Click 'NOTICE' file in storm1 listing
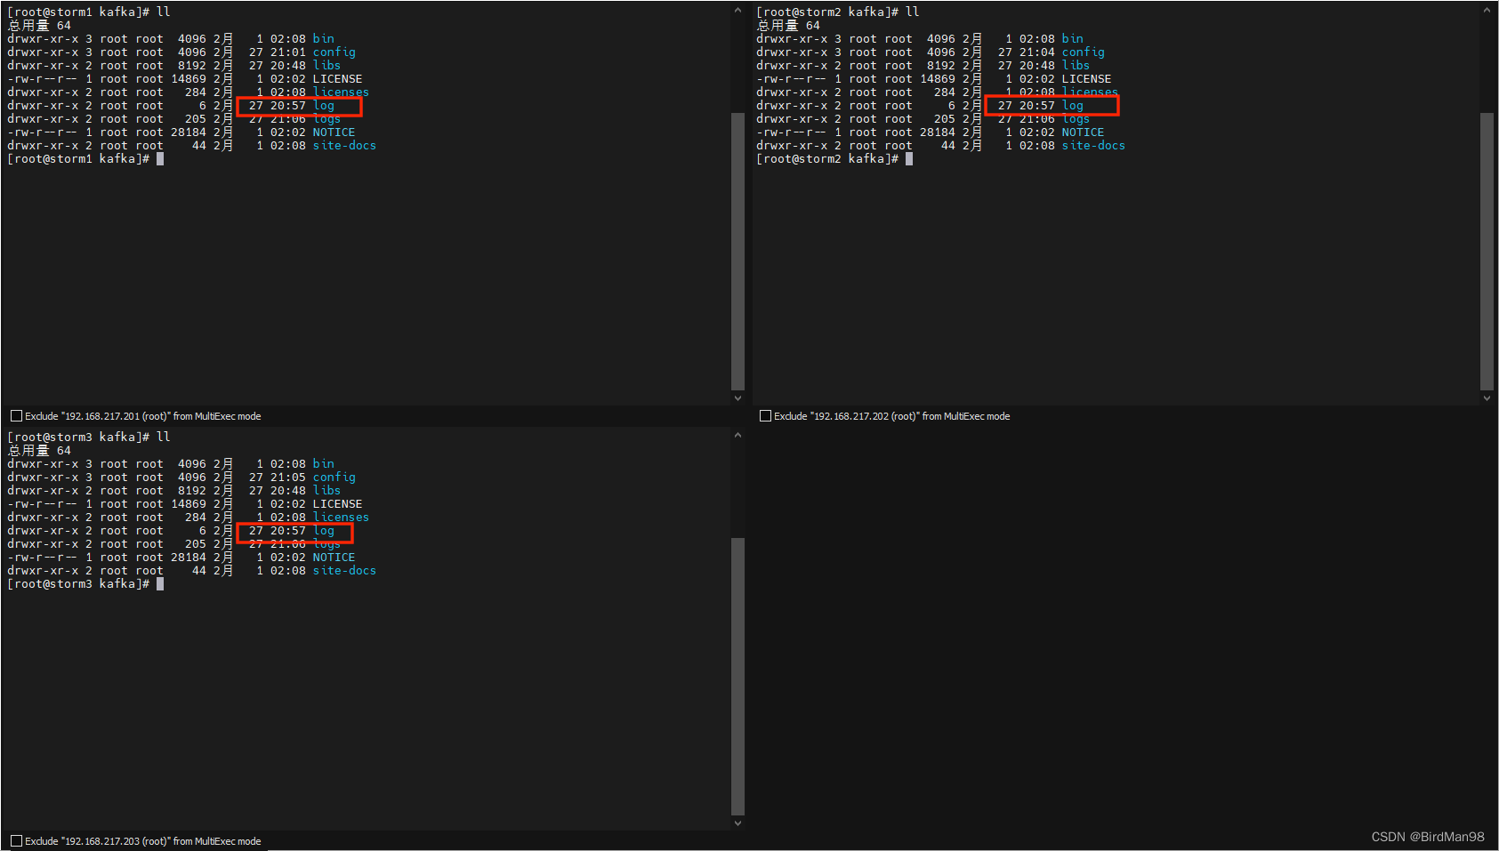Screen dimensions: 1499x851 tap(334, 132)
